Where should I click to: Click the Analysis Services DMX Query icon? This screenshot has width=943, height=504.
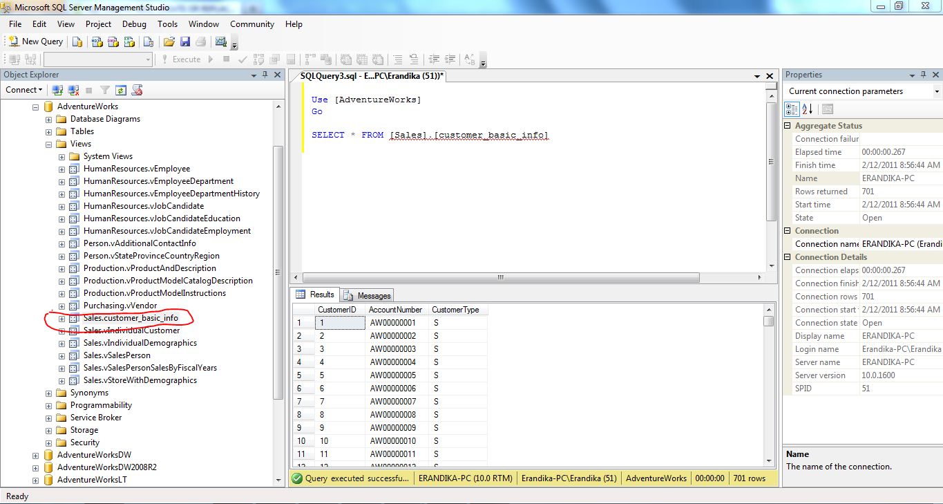click(x=113, y=41)
